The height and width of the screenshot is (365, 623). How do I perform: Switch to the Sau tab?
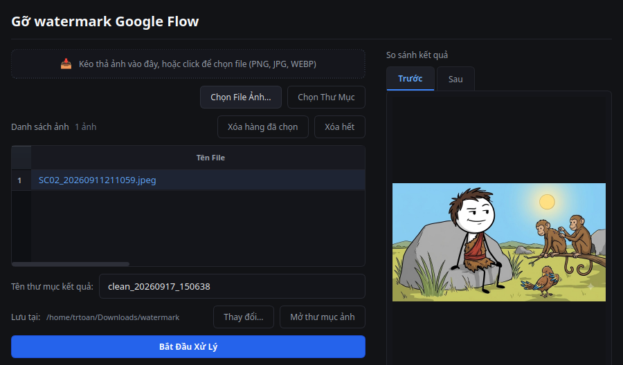click(x=455, y=79)
